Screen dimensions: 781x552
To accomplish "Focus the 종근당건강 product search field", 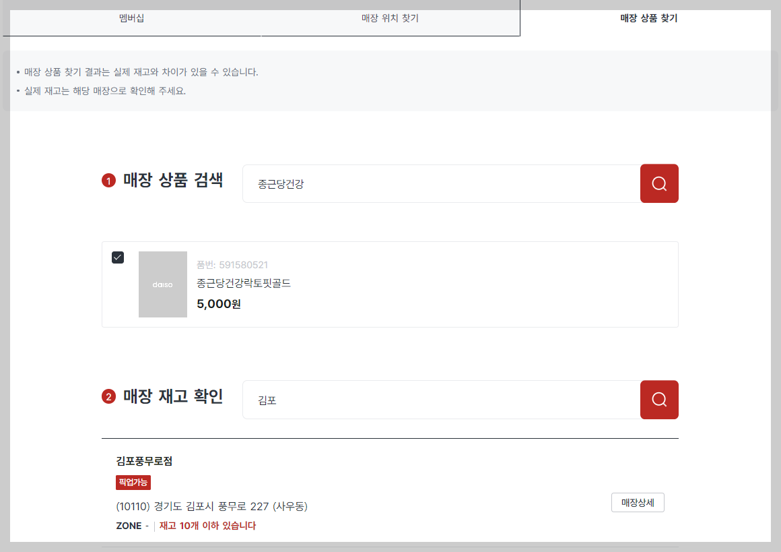I will [441, 183].
